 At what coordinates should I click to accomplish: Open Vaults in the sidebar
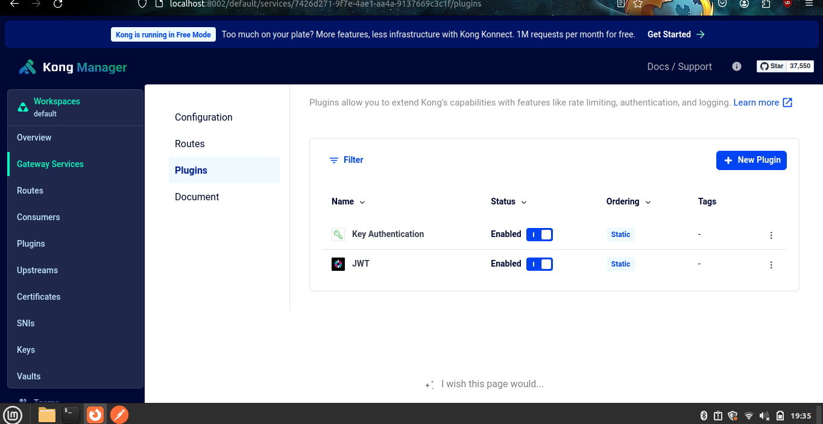click(75, 376)
